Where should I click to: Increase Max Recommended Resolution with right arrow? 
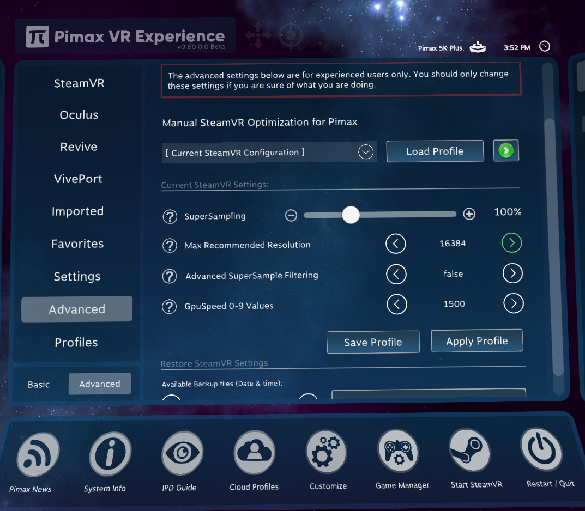click(x=512, y=242)
